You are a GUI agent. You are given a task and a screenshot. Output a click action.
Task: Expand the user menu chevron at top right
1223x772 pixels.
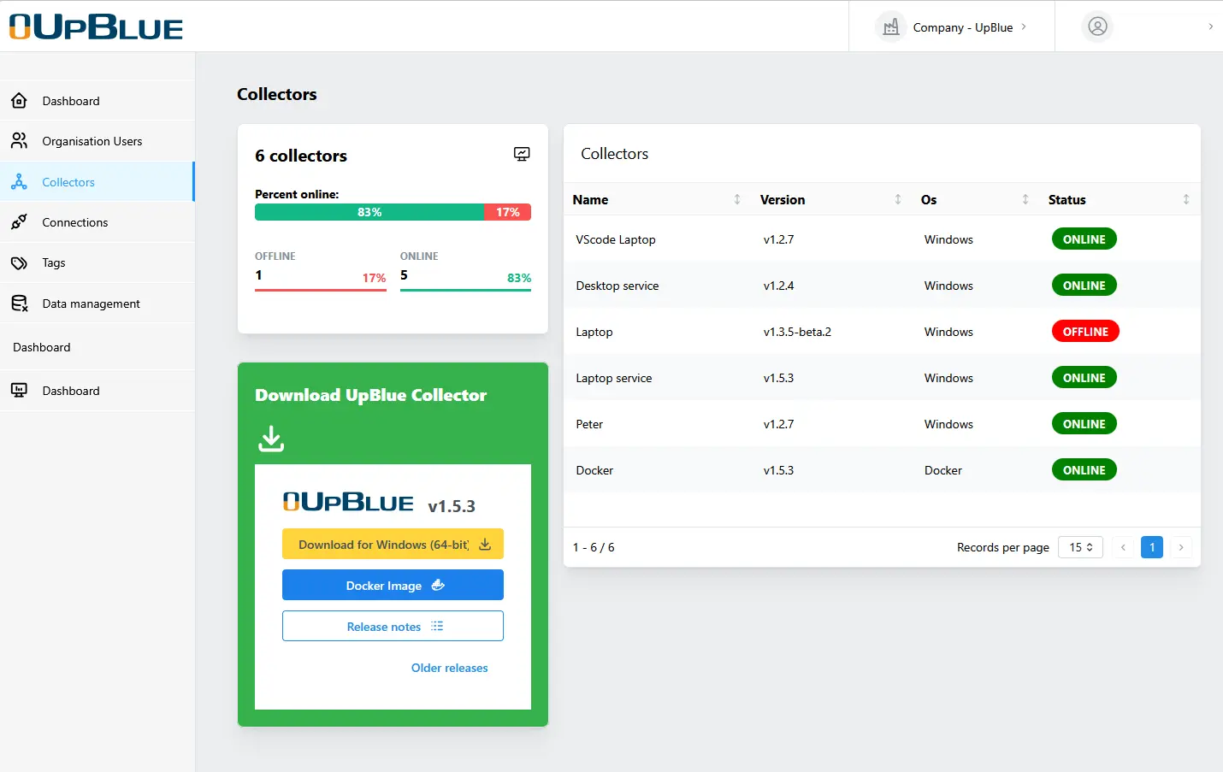(x=1210, y=27)
